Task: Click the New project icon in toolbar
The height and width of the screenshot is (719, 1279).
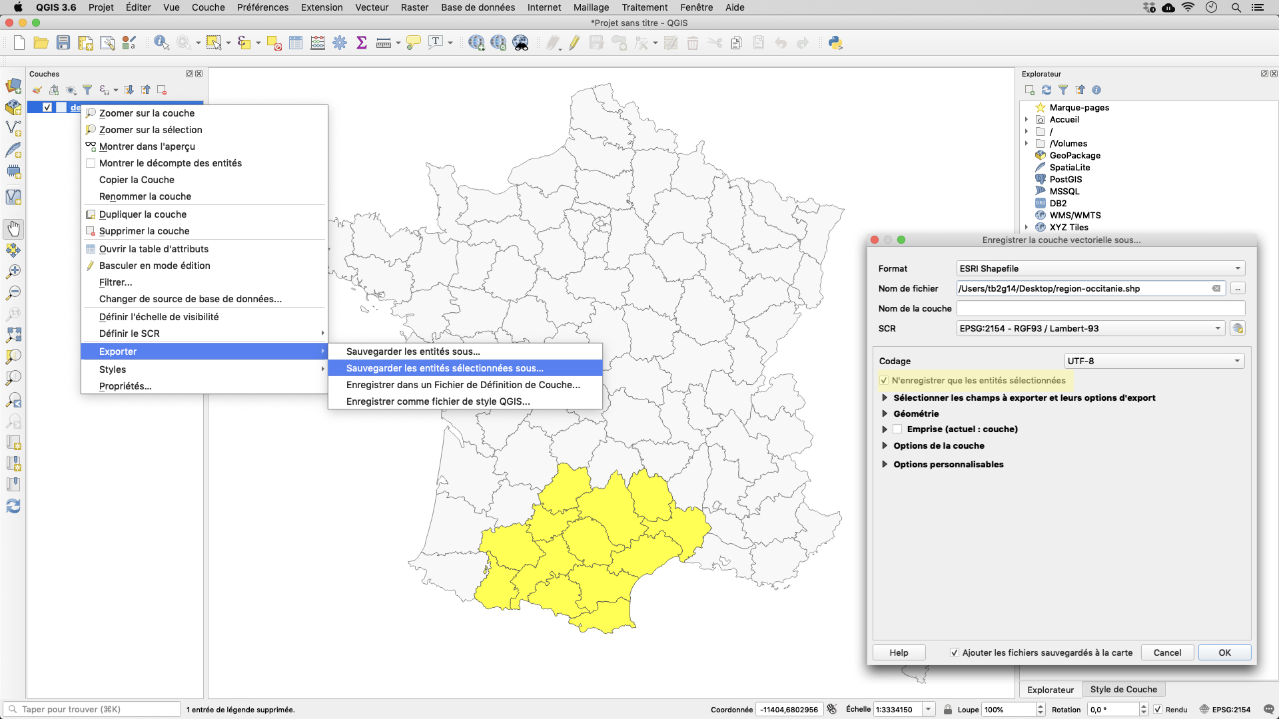Action: (x=19, y=43)
